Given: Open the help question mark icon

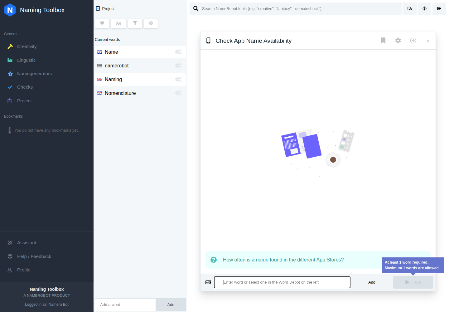Looking at the screenshot, I should 424,9.
